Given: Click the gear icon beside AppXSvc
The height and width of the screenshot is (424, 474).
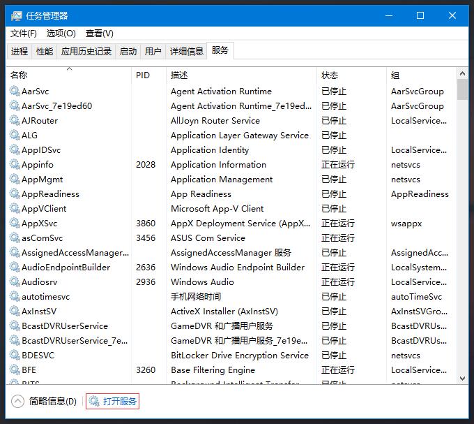Looking at the screenshot, I should [15, 224].
